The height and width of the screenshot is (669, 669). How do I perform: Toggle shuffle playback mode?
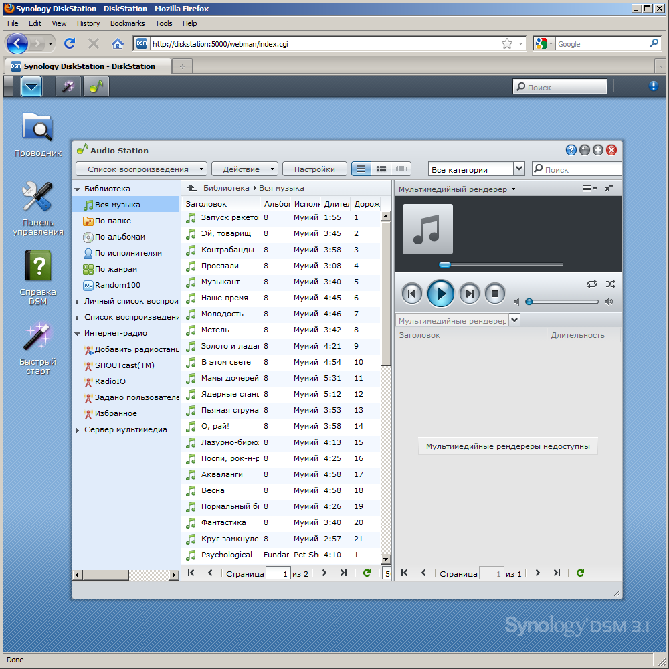click(611, 284)
